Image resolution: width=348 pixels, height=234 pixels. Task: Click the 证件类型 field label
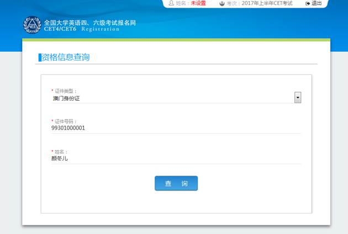[x=65, y=91]
